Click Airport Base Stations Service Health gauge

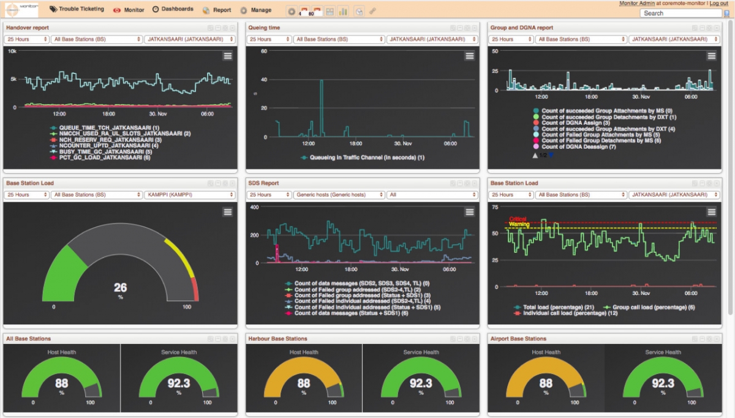(x=663, y=376)
